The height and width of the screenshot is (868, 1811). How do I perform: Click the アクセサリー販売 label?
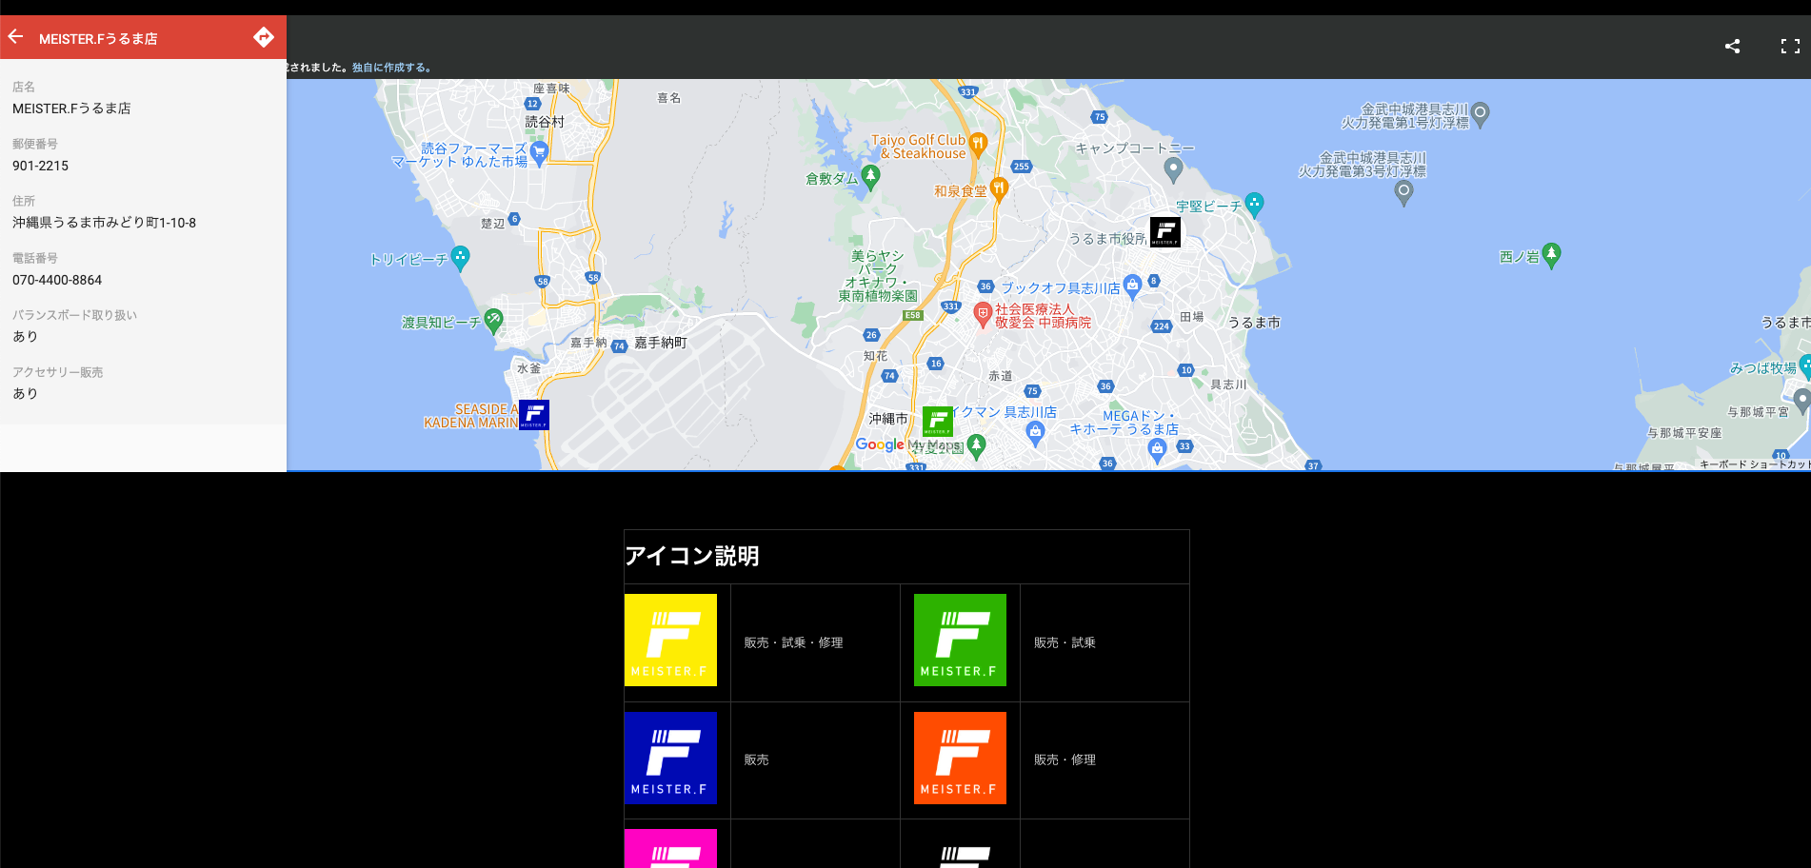(58, 372)
